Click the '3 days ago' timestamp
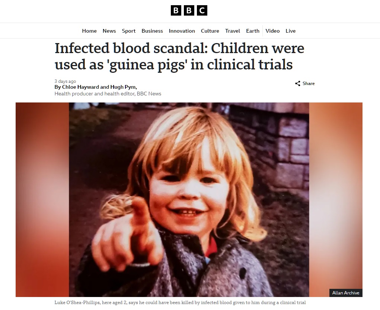This screenshot has width=380, height=310. (65, 81)
